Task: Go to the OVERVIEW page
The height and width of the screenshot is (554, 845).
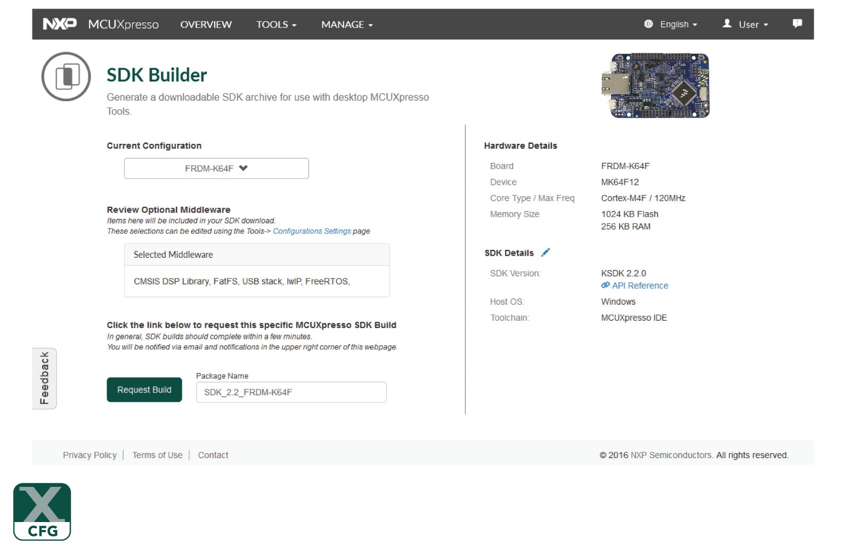Action: (x=206, y=25)
